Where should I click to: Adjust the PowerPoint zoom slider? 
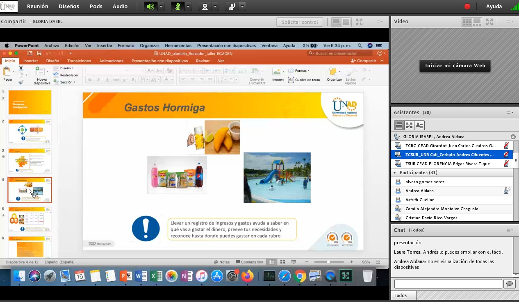328,262
